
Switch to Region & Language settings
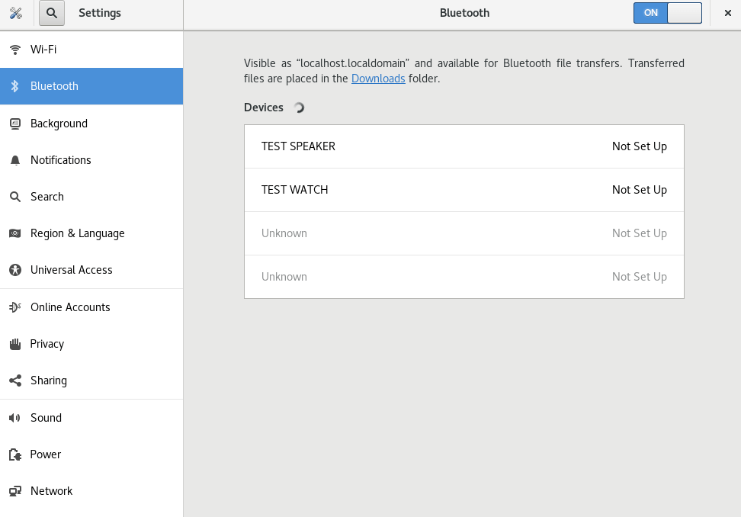pyautogui.click(x=78, y=233)
